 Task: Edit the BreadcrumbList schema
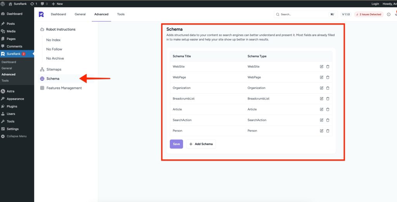point(321,99)
